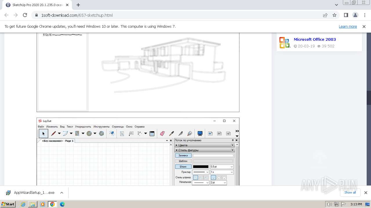Select the Text box tool
Viewport: 371px width, 208px height.
point(122,133)
